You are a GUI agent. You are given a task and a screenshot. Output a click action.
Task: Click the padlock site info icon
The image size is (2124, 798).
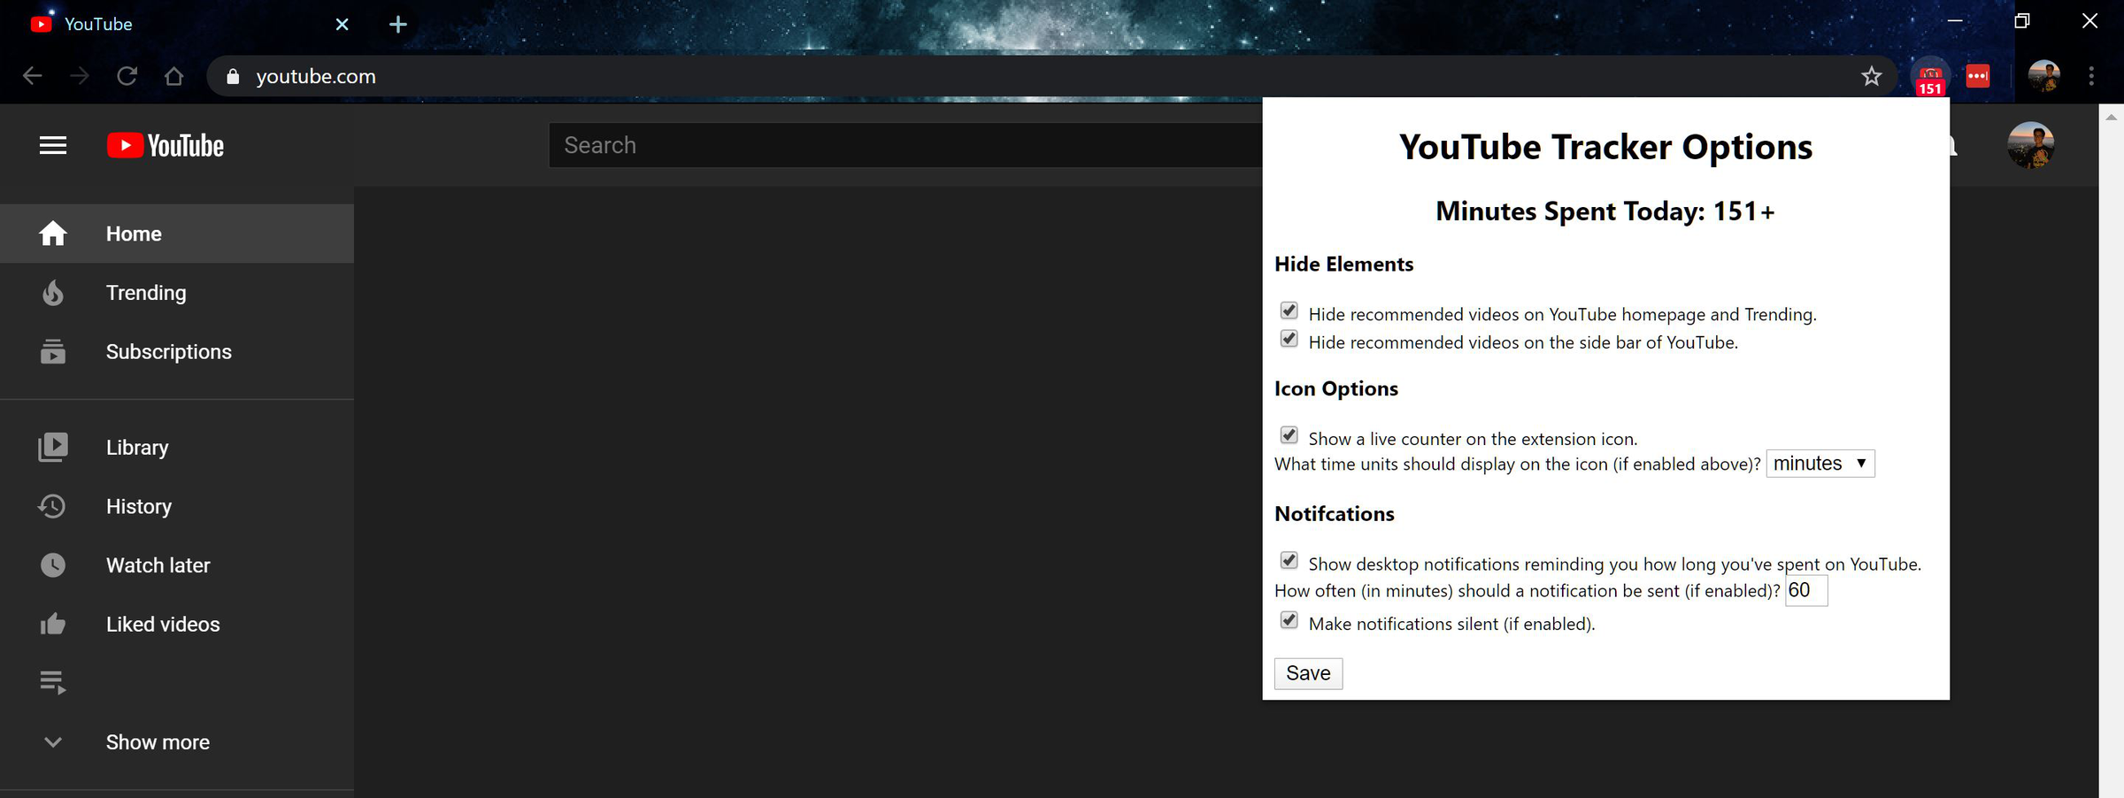(233, 76)
